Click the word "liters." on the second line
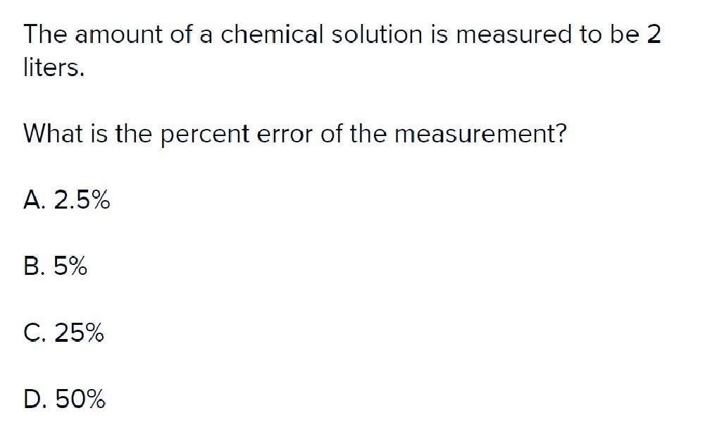Image resolution: width=710 pixels, height=444 pixels. pos(54,68)
